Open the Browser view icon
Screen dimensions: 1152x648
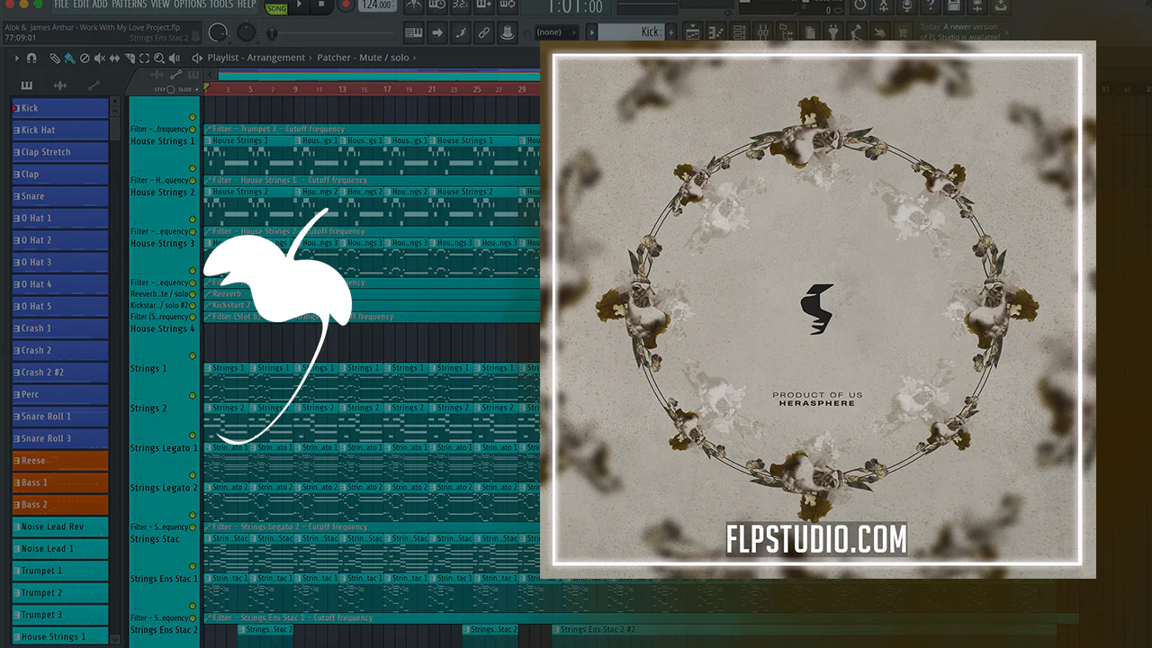point(786,32)
